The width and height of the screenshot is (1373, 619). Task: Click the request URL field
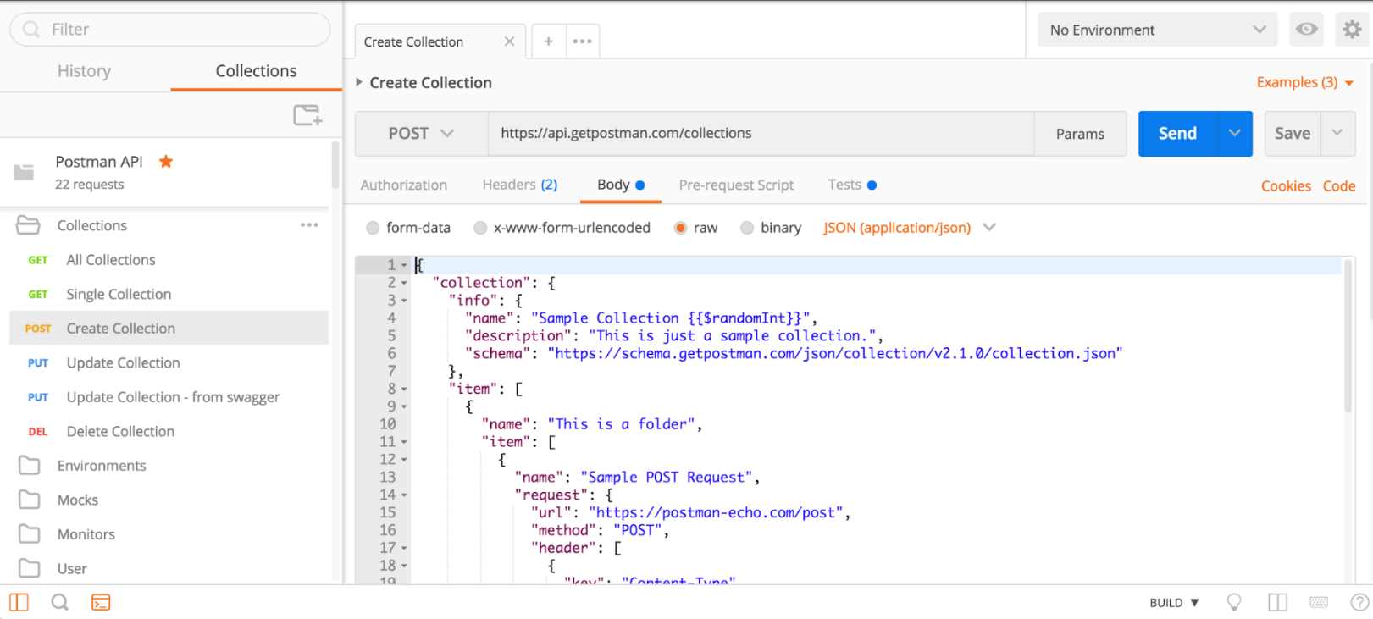coord(761,134)
